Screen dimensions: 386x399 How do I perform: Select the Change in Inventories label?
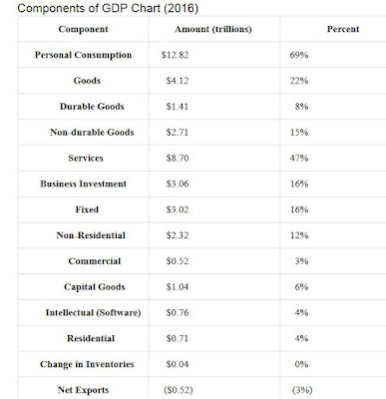[x=87, y=364]
